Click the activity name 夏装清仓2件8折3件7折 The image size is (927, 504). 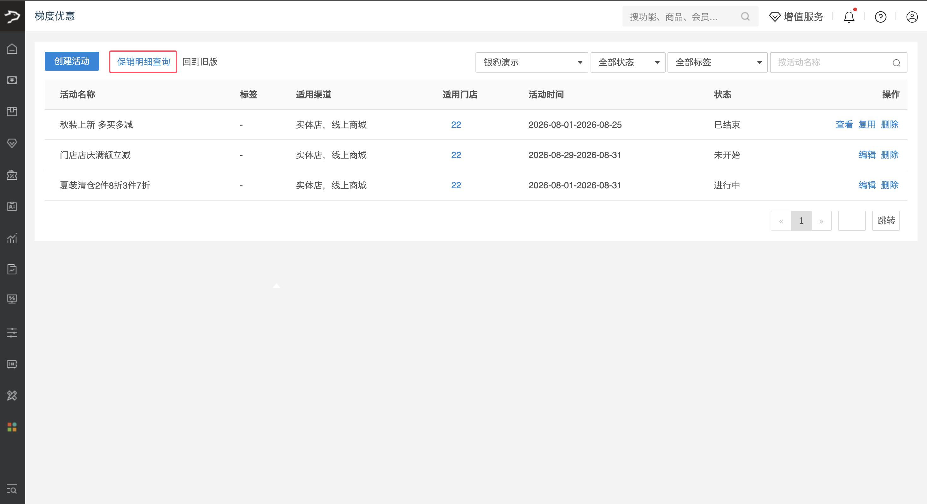pyautogui.click(x=105, y=185)
